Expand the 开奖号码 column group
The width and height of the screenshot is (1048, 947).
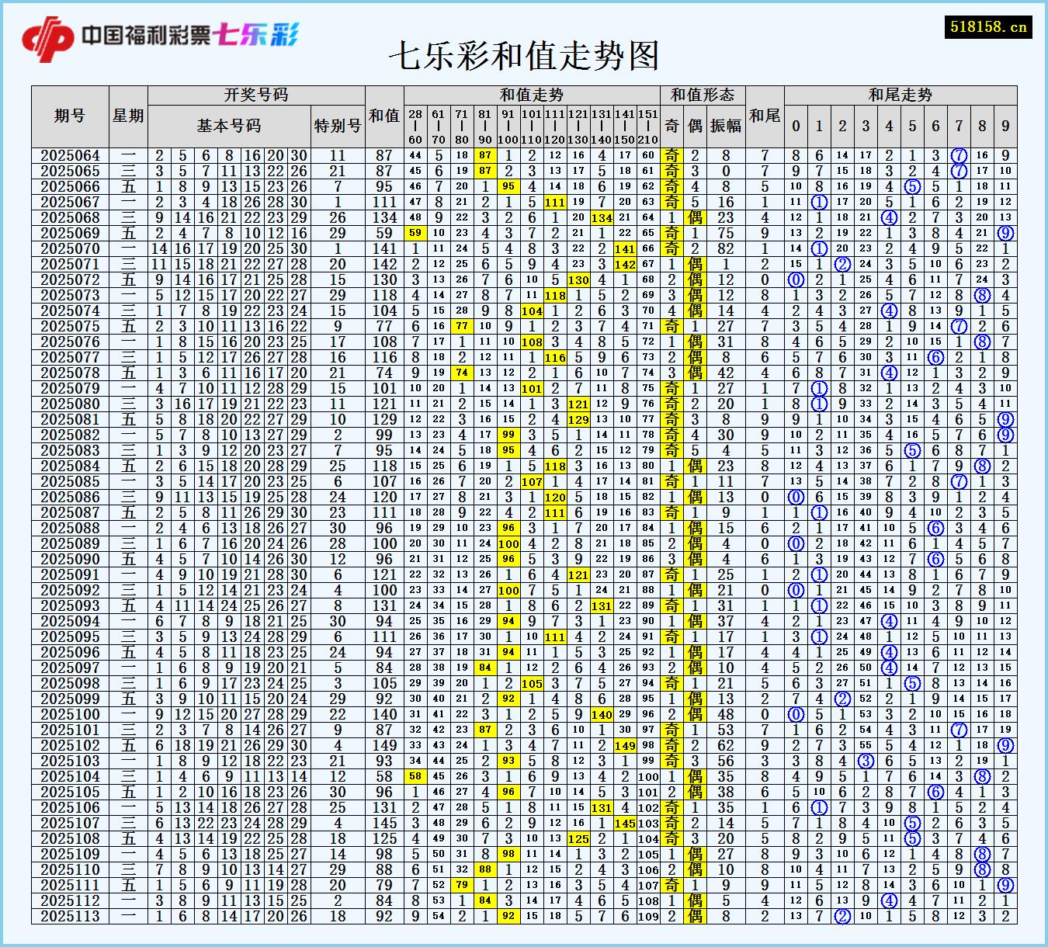[x=256, y=95]
